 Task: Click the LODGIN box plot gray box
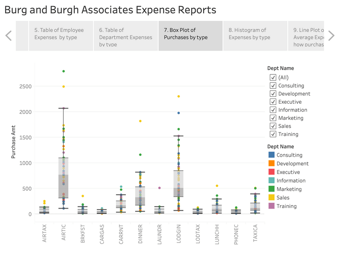[178, 183]
